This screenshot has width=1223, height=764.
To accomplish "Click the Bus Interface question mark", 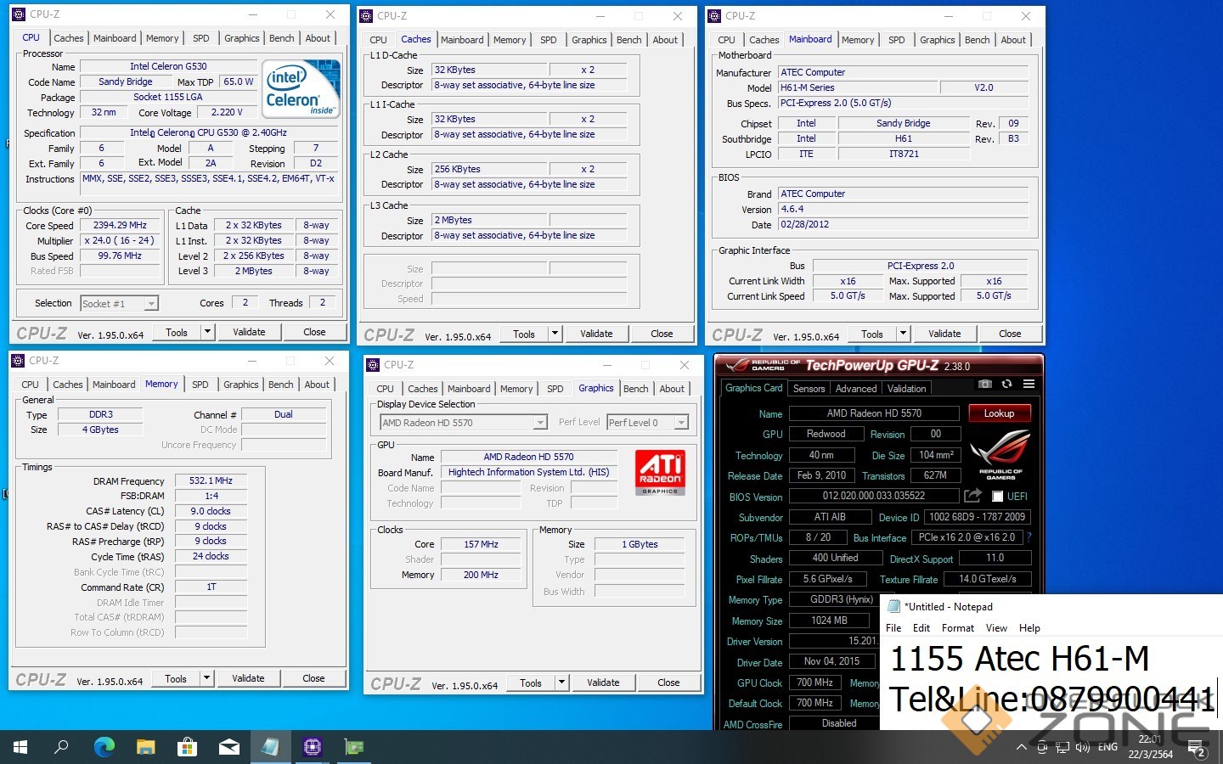I will 1029,537.
